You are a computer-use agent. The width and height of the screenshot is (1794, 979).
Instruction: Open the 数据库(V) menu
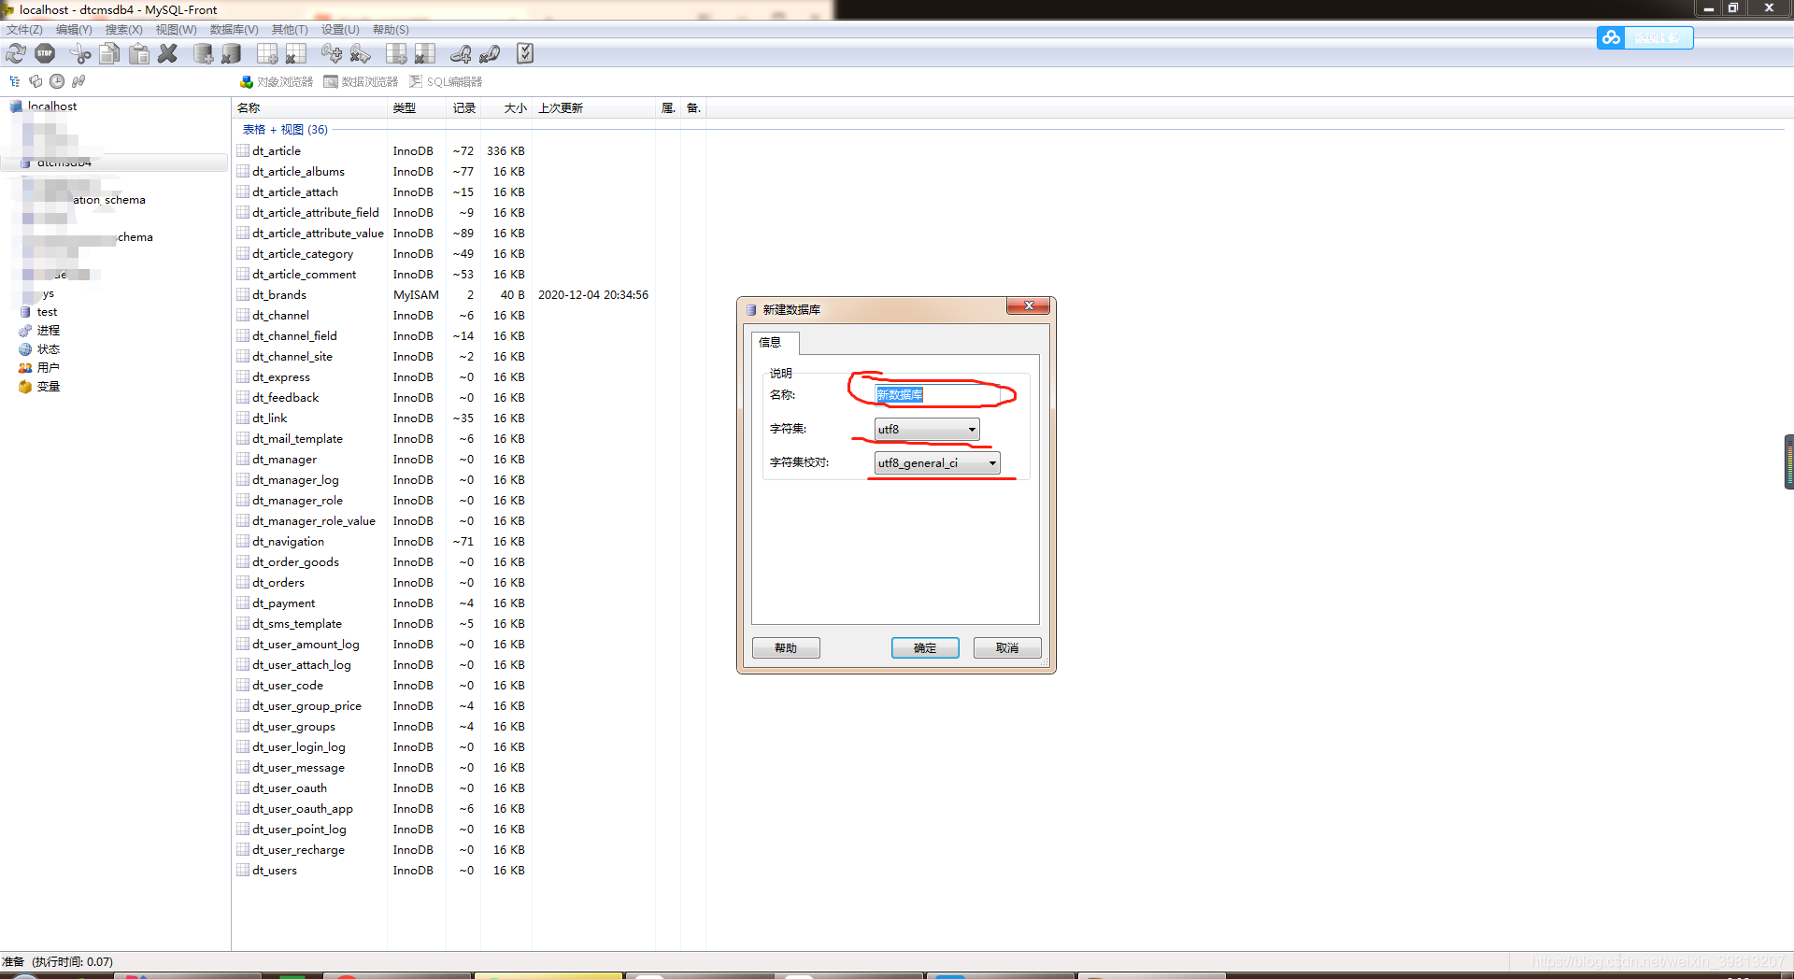(x=234, y=30)
